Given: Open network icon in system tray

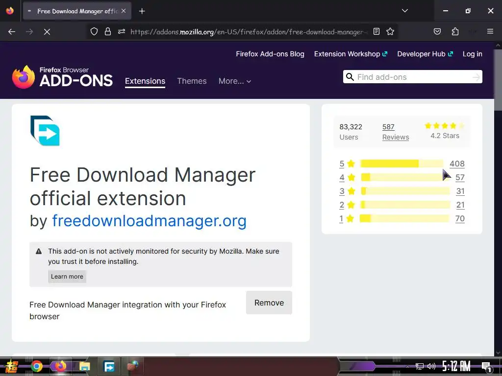Looking at the screenshot, I should coord(420,366).
